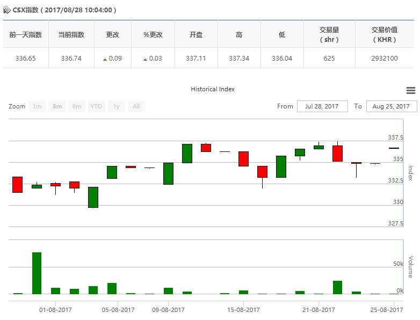The height and width of the screenshot is (320, 420).
Task: Open the chart hamburger context menu
Action: [x=411, y=90]
